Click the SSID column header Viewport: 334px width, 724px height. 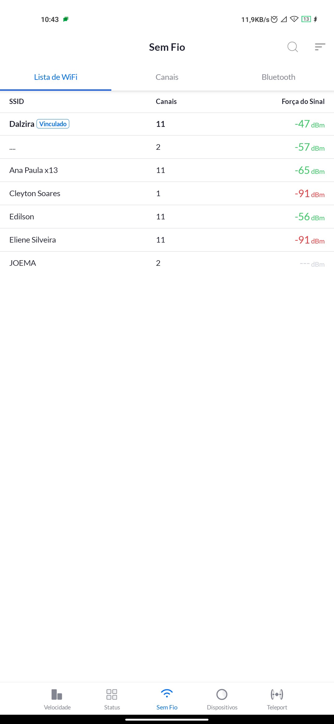[17, 101]
